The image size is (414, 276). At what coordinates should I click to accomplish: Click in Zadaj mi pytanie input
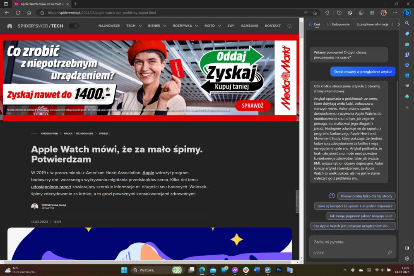point(353,242)
